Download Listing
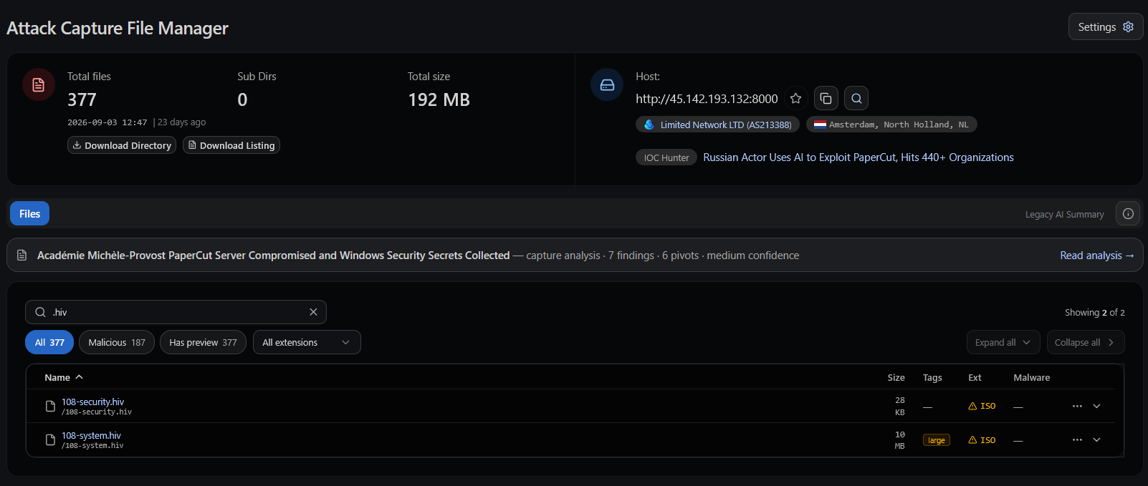The image size is (1148, 486). [231, 145]
